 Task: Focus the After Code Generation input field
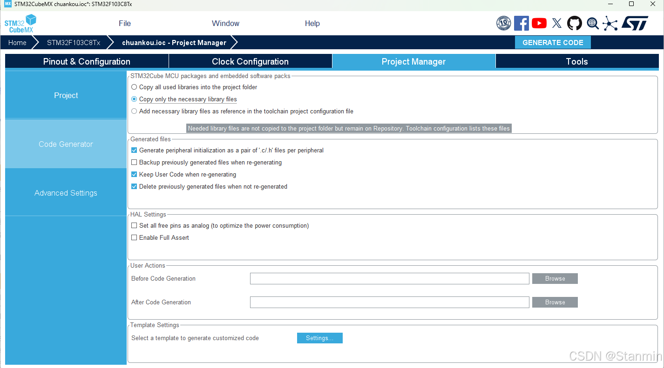[390, 302]
